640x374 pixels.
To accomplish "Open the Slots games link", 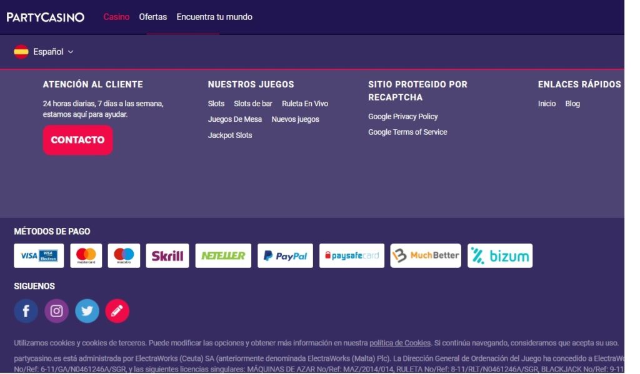I will [216, 104].
